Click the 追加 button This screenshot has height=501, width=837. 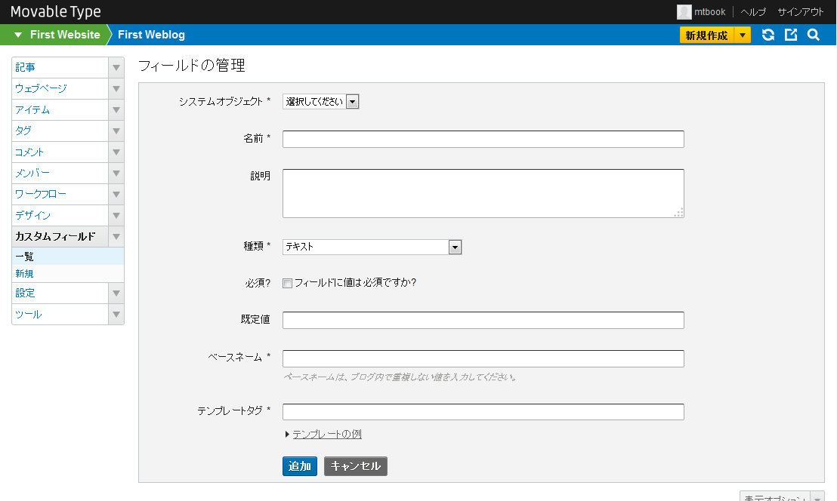[300, 466]
